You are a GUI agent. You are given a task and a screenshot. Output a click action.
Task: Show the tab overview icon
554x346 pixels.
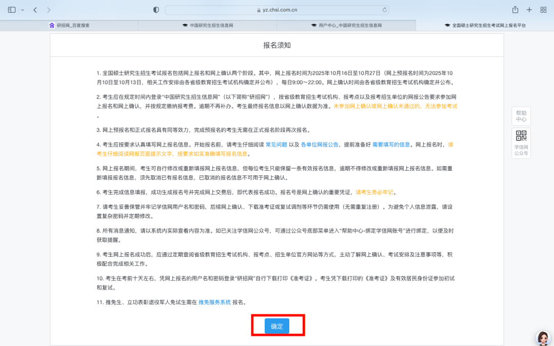click(x=543, y=10)
